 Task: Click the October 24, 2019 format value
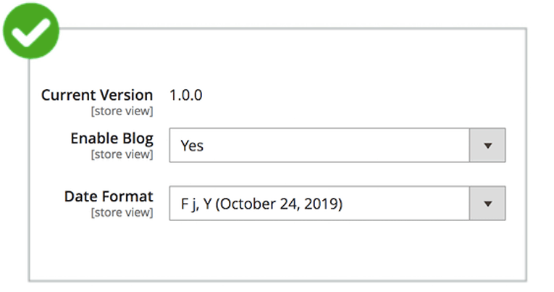[x=279, y=204]
